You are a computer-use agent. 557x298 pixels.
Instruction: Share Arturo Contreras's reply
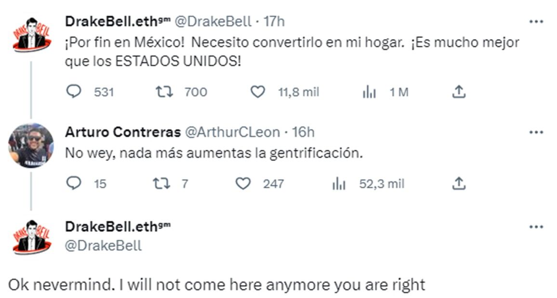459,183
